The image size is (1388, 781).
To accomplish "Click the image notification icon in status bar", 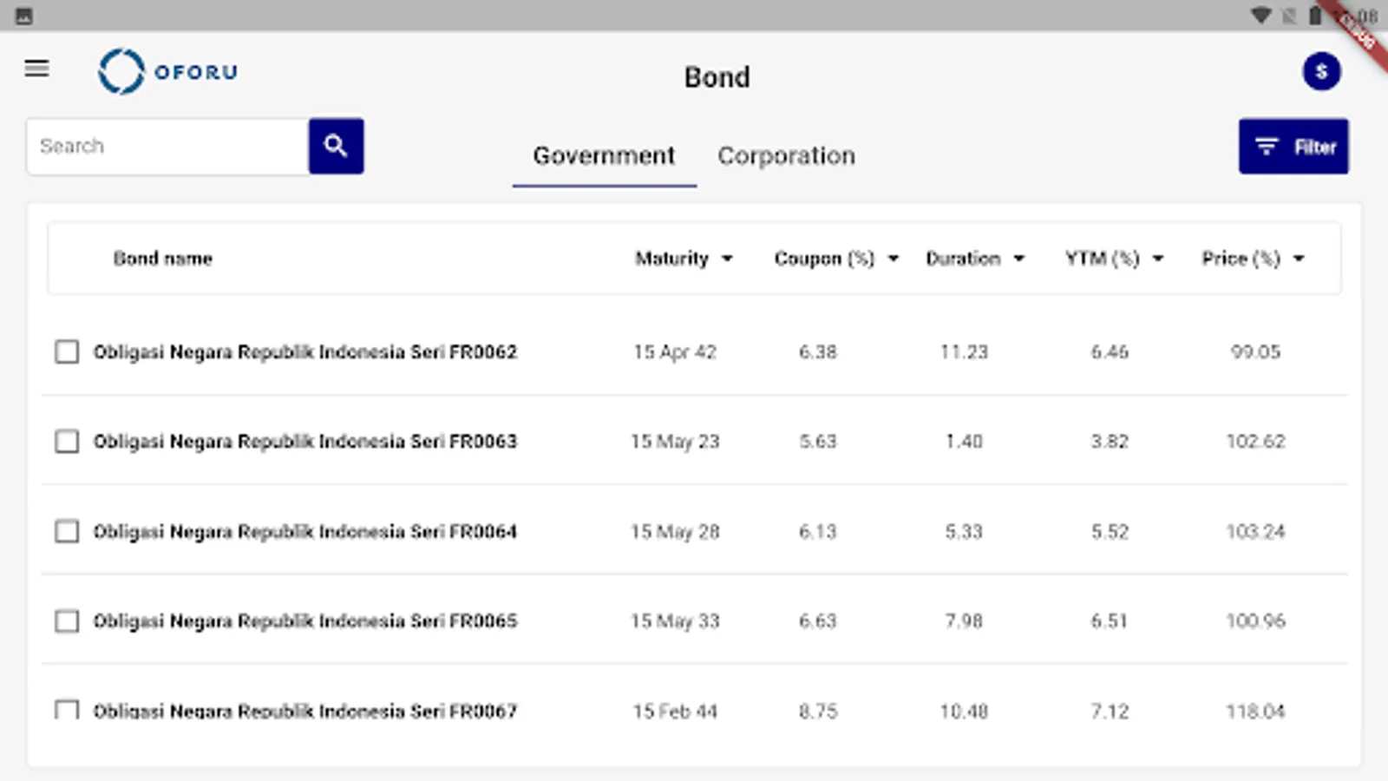I will [24, 16].
